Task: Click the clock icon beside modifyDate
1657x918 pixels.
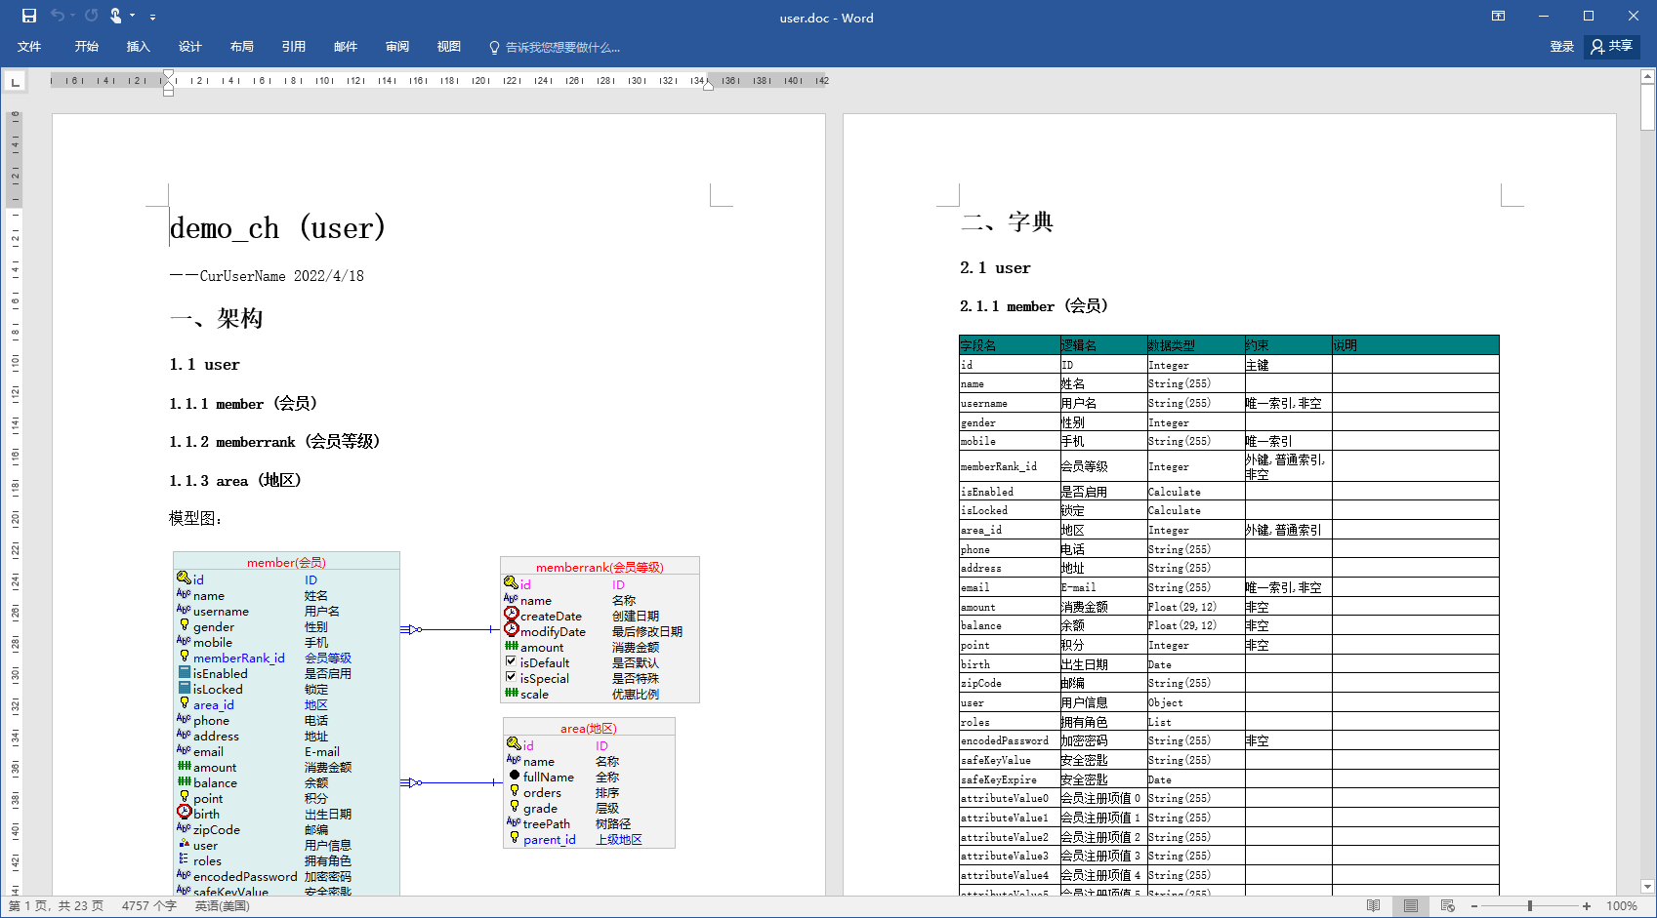Action: click(512, 629)
